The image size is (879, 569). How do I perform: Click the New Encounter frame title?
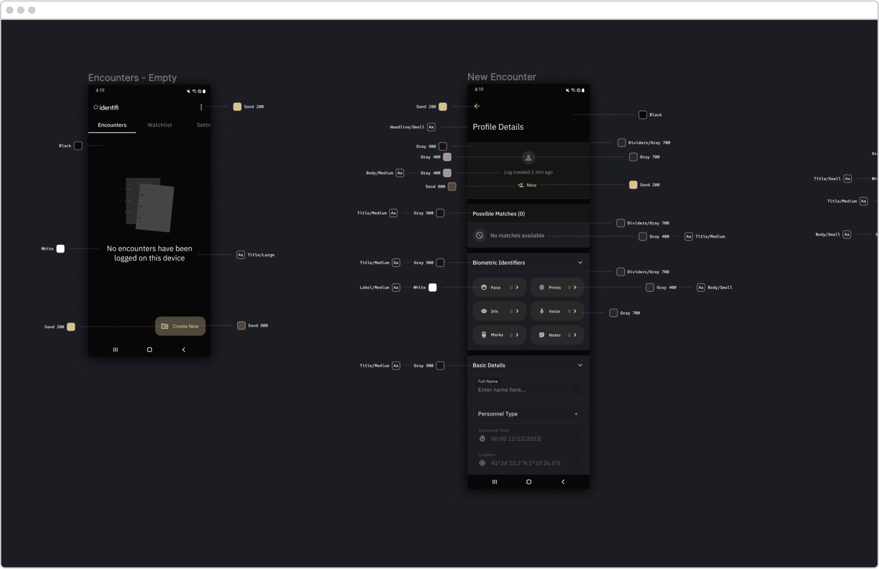pyautogui.click(x=501, y=77)
